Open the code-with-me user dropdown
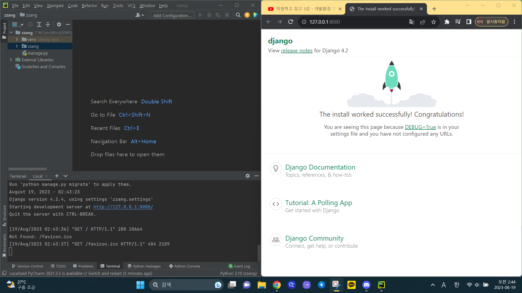The width and height of the screenshot is (522, 293). pos(140,15)
